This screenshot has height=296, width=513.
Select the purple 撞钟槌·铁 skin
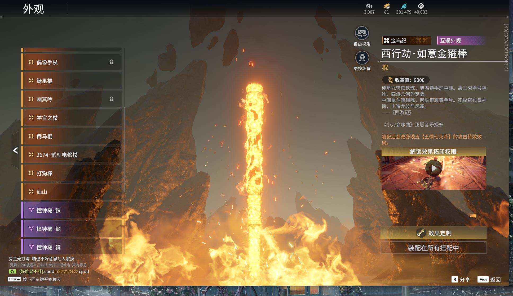click(72, 210)
